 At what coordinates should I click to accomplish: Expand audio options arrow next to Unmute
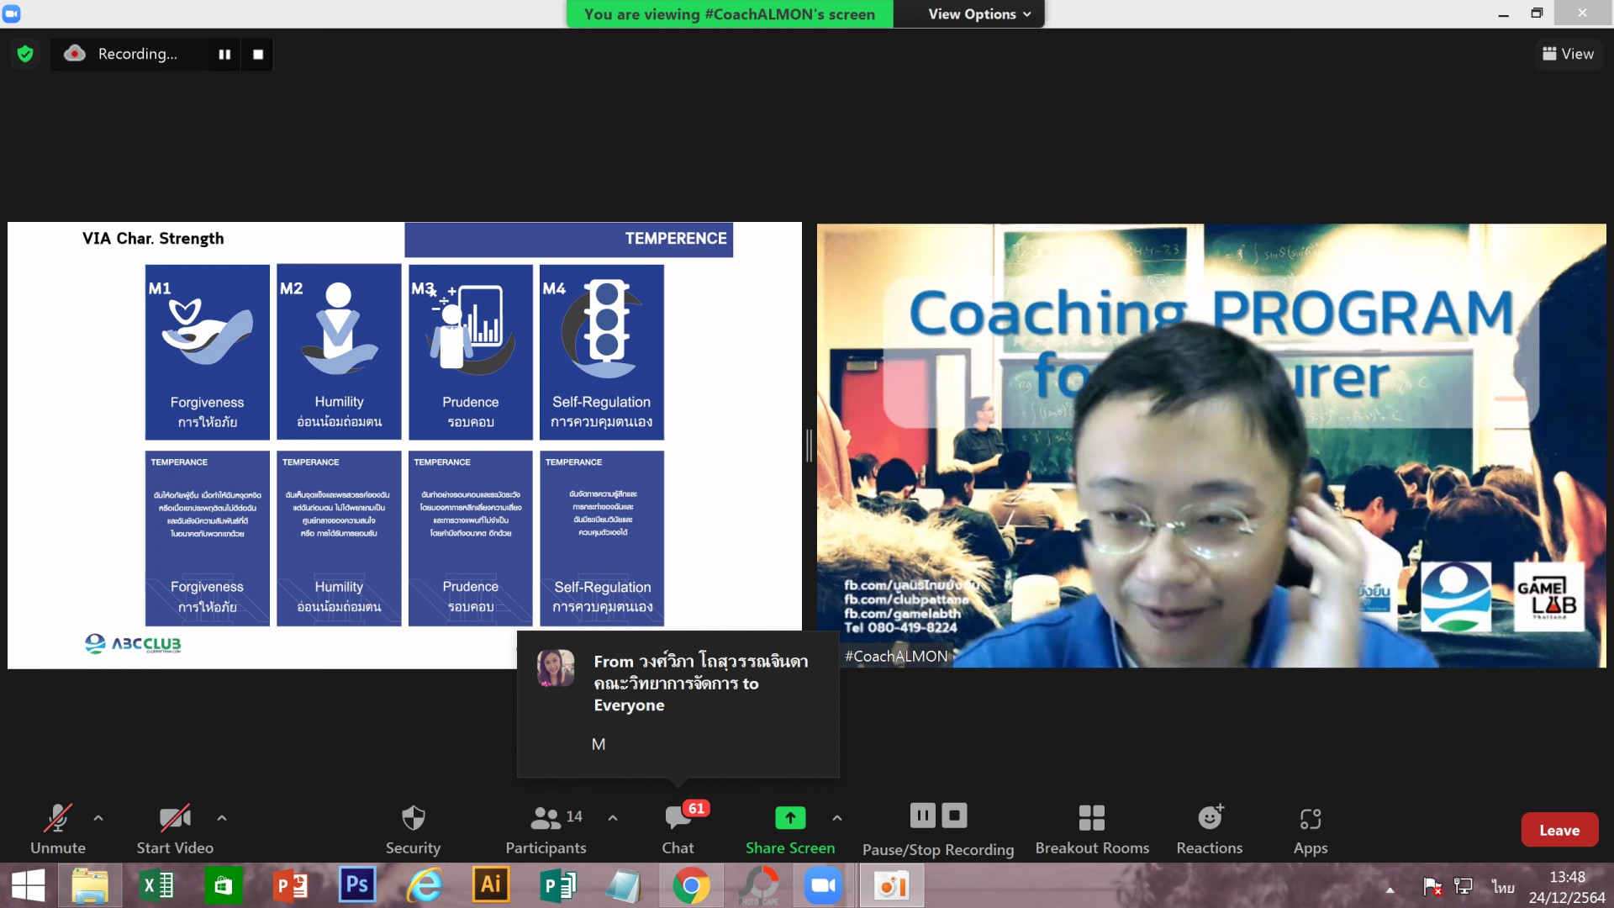click(x=98, y=817)
